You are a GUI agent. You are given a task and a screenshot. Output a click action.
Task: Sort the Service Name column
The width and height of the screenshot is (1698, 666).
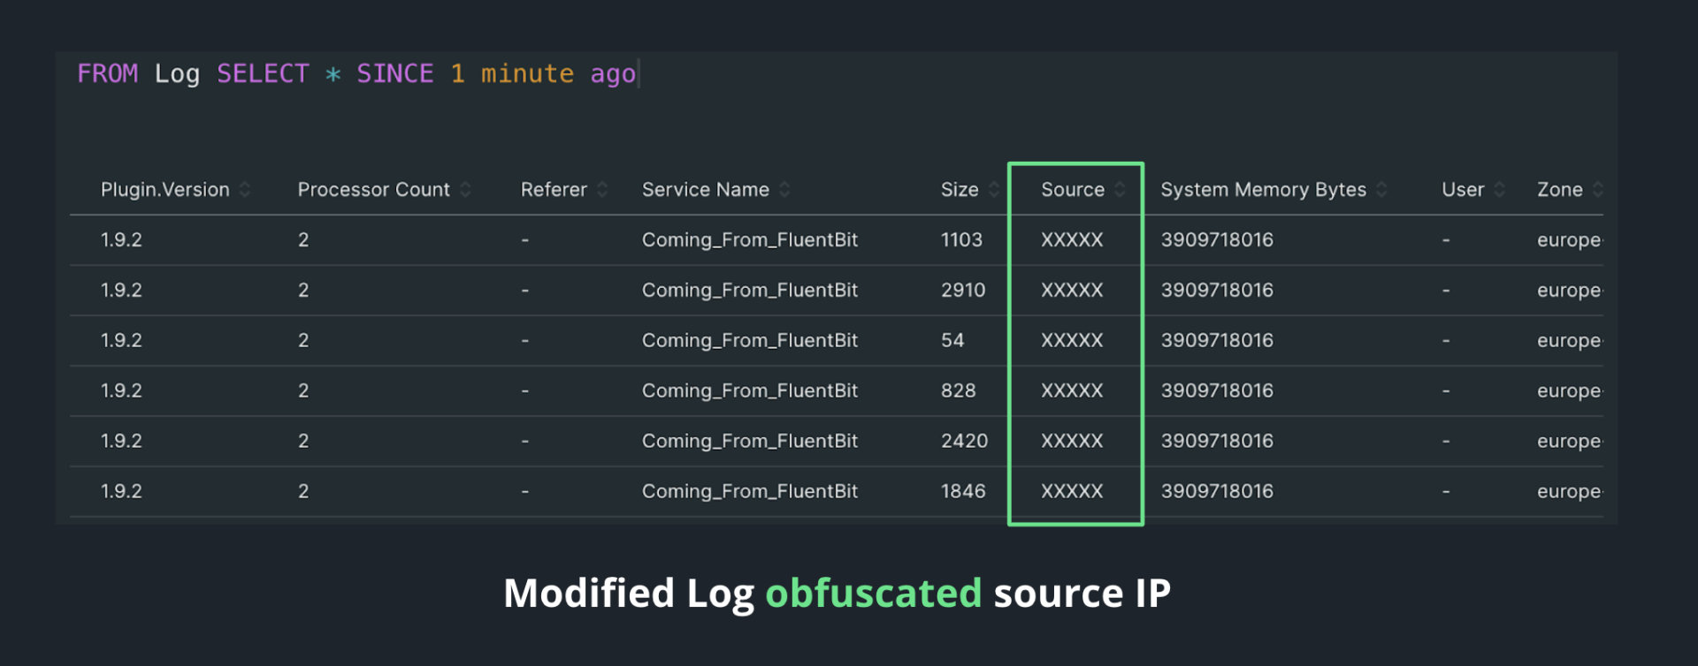point(784,189)
